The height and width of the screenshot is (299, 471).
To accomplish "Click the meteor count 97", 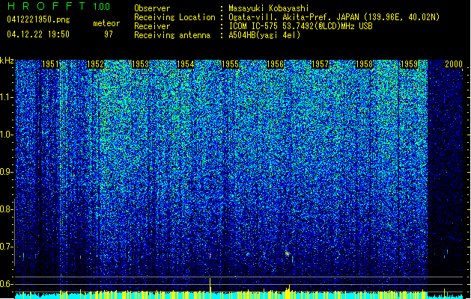I will tap(109, 34).
